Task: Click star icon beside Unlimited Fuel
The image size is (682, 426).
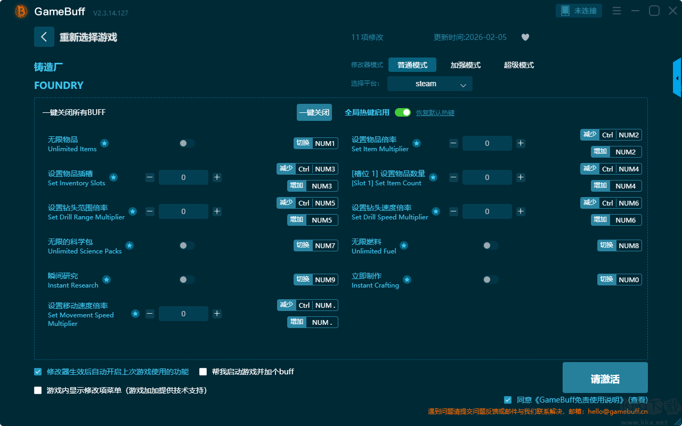Action: [404, 245]
